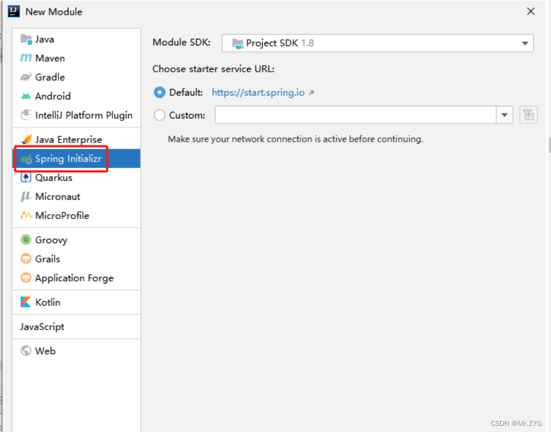The image size is (551, 432).
Task: Click the Module SDK label
Action: pos(181,42)
